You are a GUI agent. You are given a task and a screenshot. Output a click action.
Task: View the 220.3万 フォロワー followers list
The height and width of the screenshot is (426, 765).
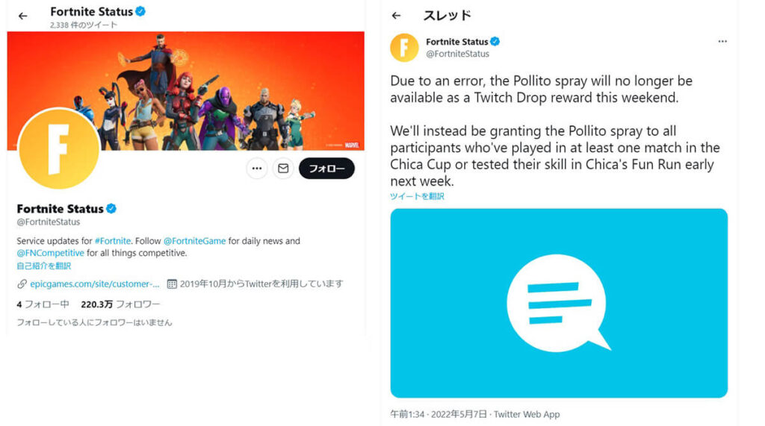click(120, 304)
